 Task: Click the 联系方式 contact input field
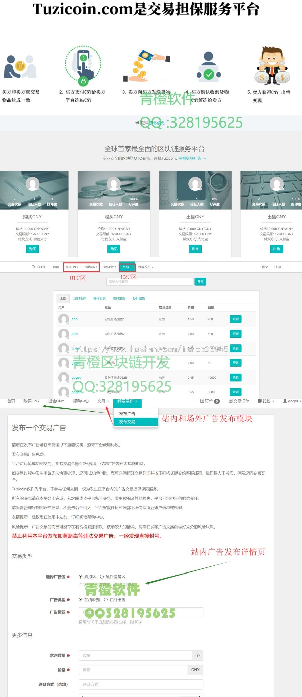coord(141,684)
